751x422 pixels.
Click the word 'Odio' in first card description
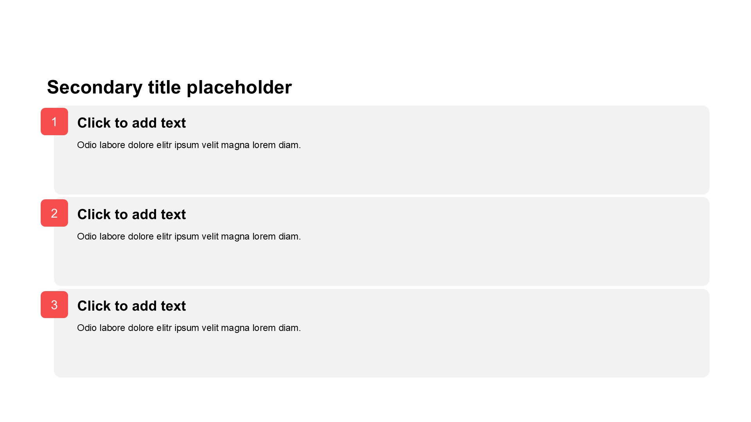point(87,145)
